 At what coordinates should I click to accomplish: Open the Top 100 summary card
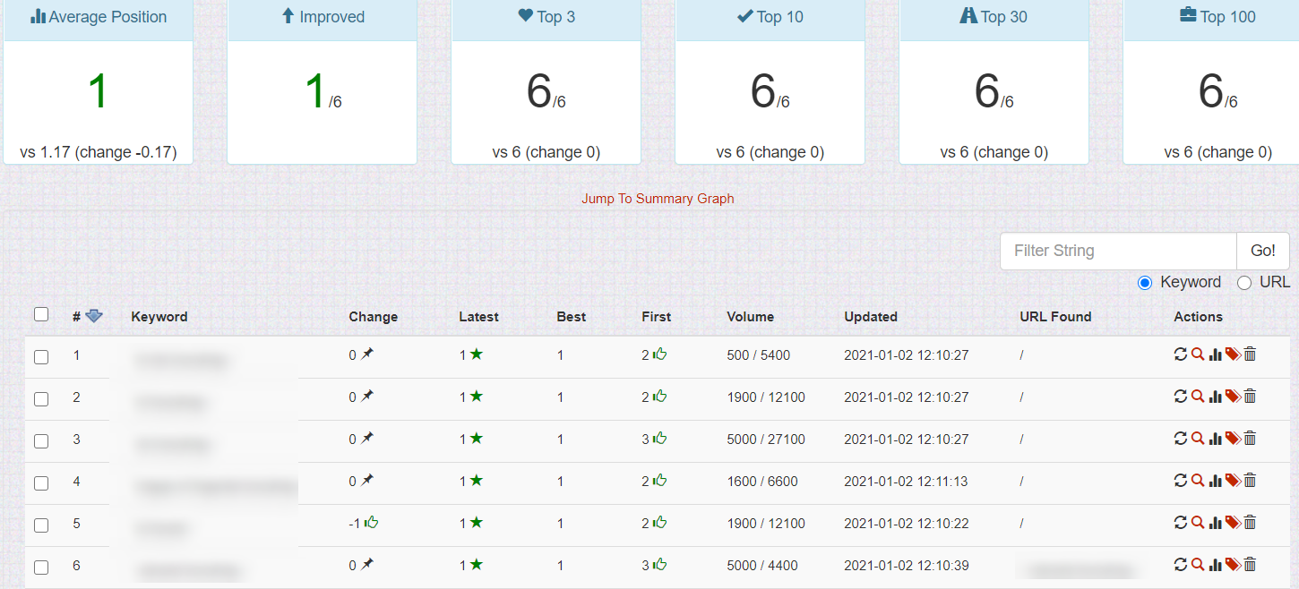pos(1211,82)
